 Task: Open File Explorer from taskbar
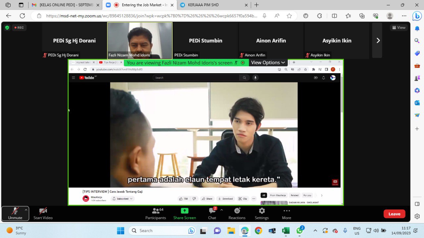(231, 230)
